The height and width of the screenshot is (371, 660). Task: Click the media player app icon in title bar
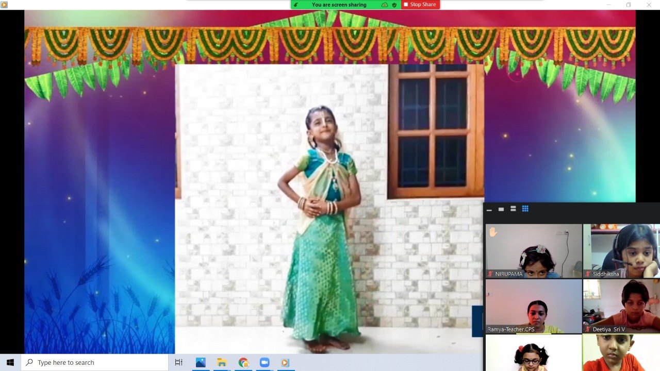(4, 5)
